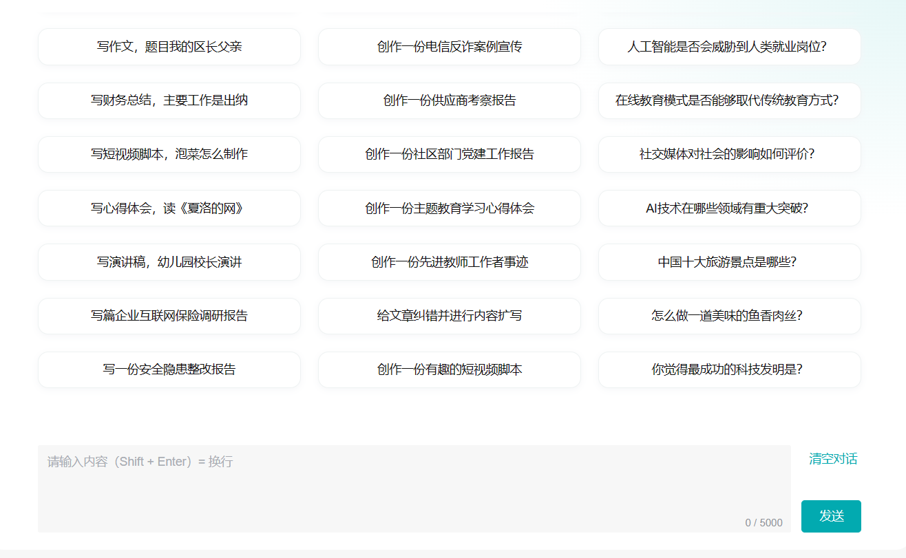Ask 人工智能是否会威胁到人类就业岗位?
This screenshot has height=558, width=906.
click(729, 47)
